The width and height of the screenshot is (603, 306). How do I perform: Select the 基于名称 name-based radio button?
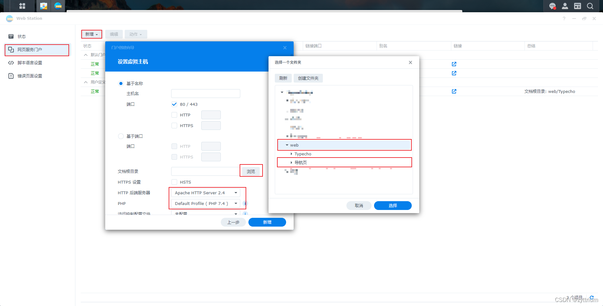pyautogui.click(x=121, y=83)
